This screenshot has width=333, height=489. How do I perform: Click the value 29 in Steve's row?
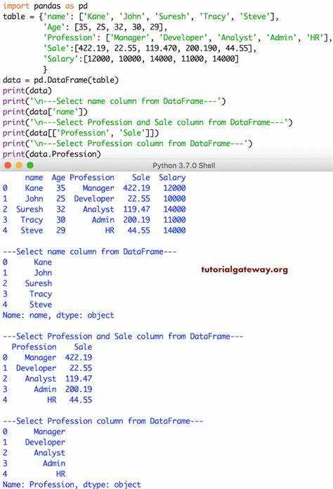(x=61, y=230)
